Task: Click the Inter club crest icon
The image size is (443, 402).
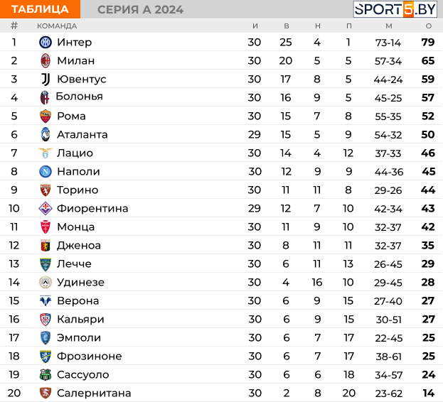Action: click(46, 42)
